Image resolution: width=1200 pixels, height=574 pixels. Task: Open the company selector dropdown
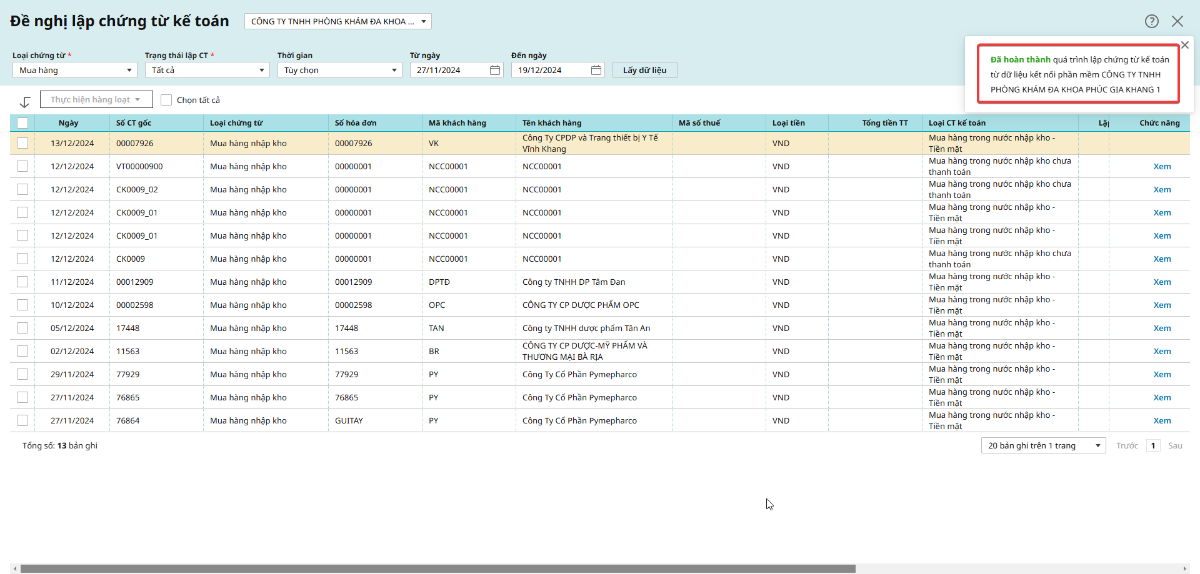[x=338, y=21]
